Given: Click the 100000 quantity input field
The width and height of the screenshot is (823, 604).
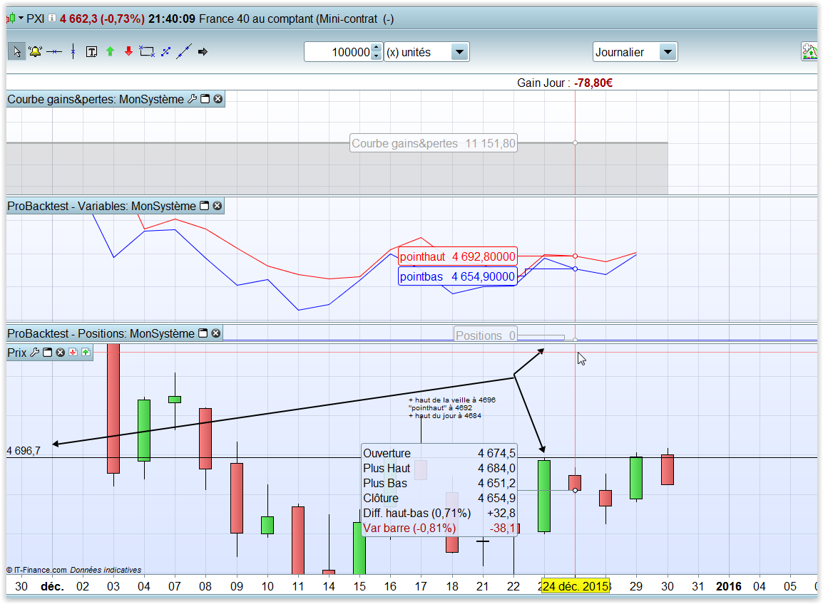Looking at the screenshot, I should point(338,52).
